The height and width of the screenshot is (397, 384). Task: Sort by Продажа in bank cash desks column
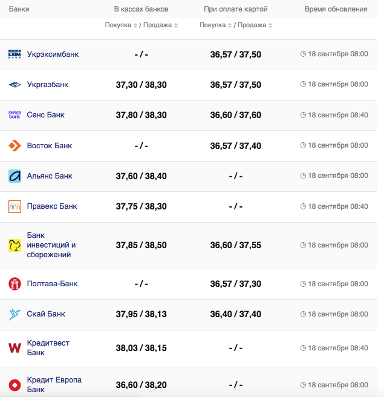coord(160,25)
